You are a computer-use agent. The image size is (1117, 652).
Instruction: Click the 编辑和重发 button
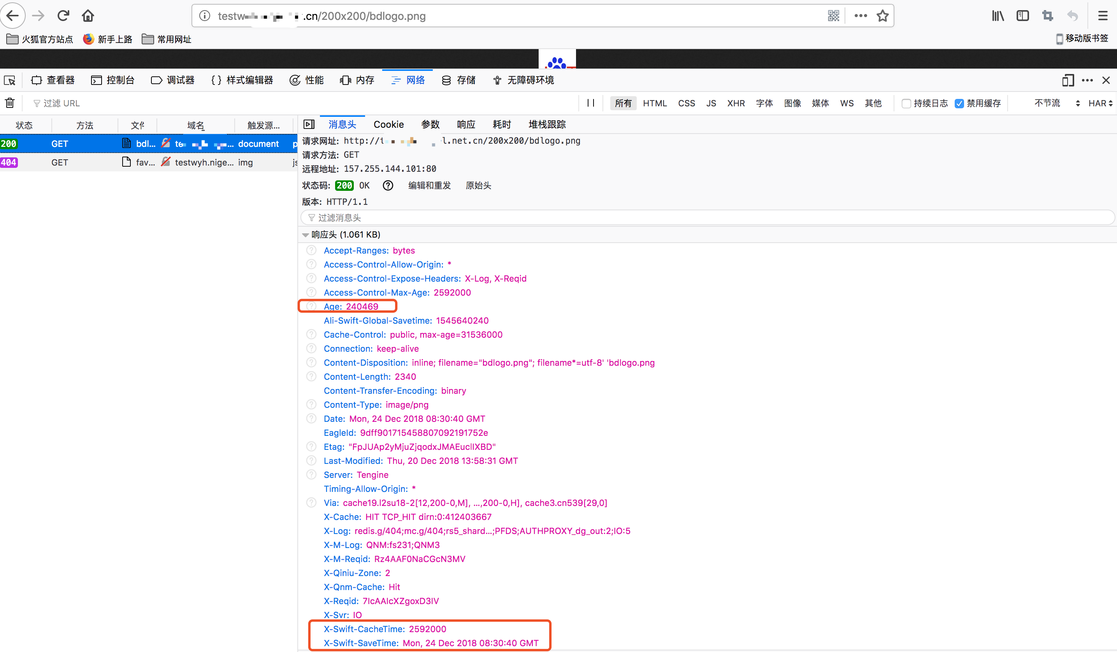tap(429, 185)
